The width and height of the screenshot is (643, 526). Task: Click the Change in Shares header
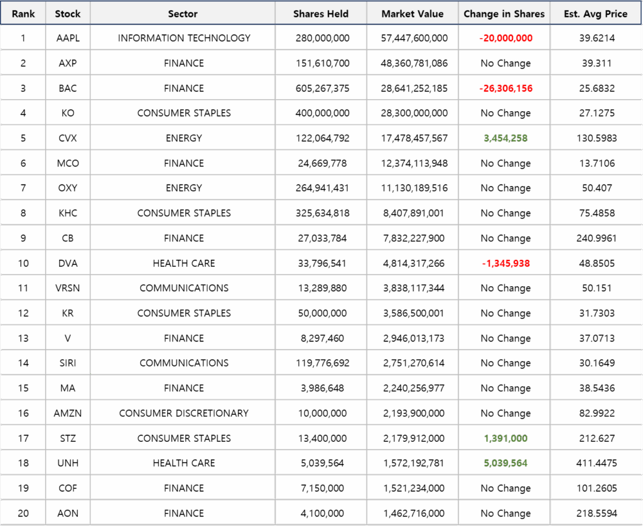(x=504, y=14)
